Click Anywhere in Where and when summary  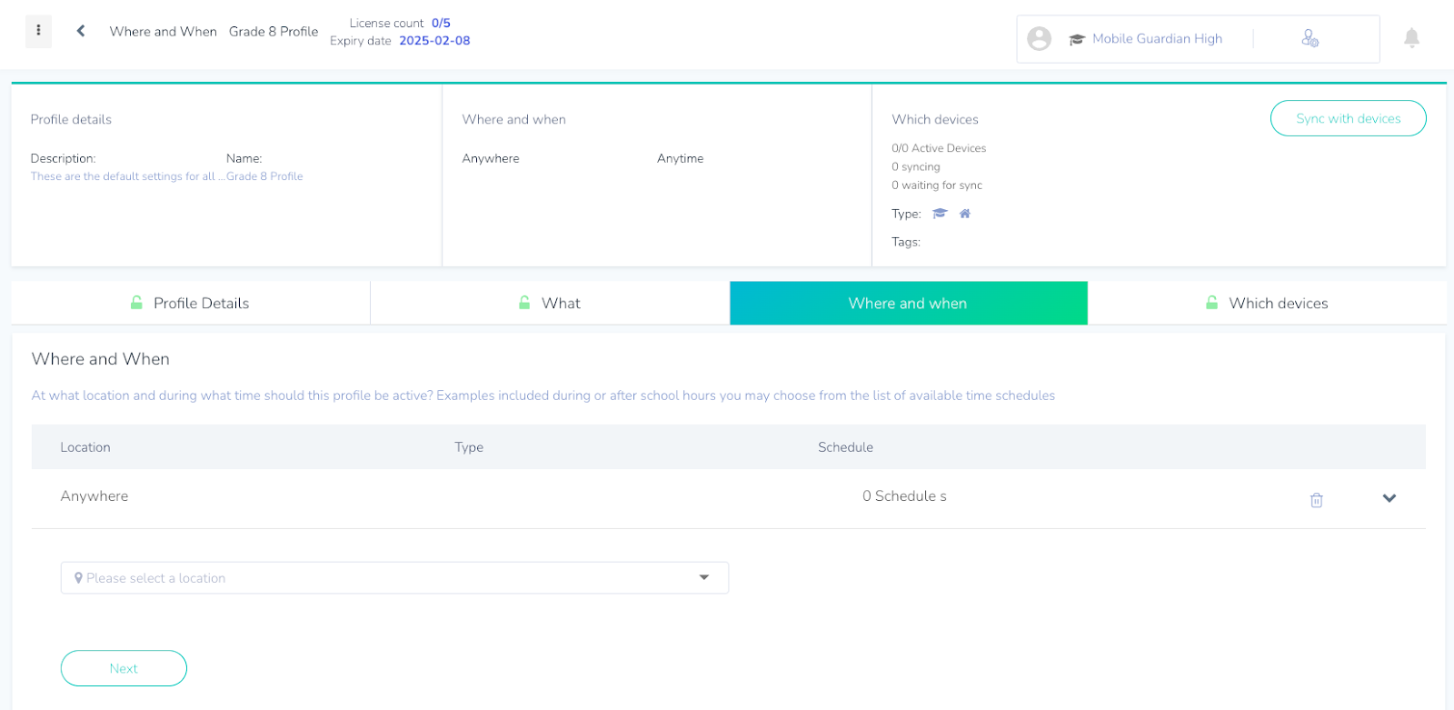pyautogui.click(x=491, y=158)
